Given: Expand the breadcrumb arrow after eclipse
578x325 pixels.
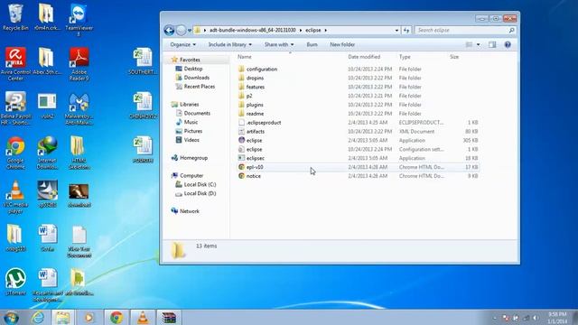Looking at the screenshot, I should [x=326, y=30].
